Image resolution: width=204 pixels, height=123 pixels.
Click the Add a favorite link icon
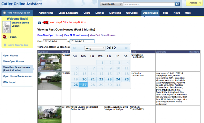[x=5, y=45]
